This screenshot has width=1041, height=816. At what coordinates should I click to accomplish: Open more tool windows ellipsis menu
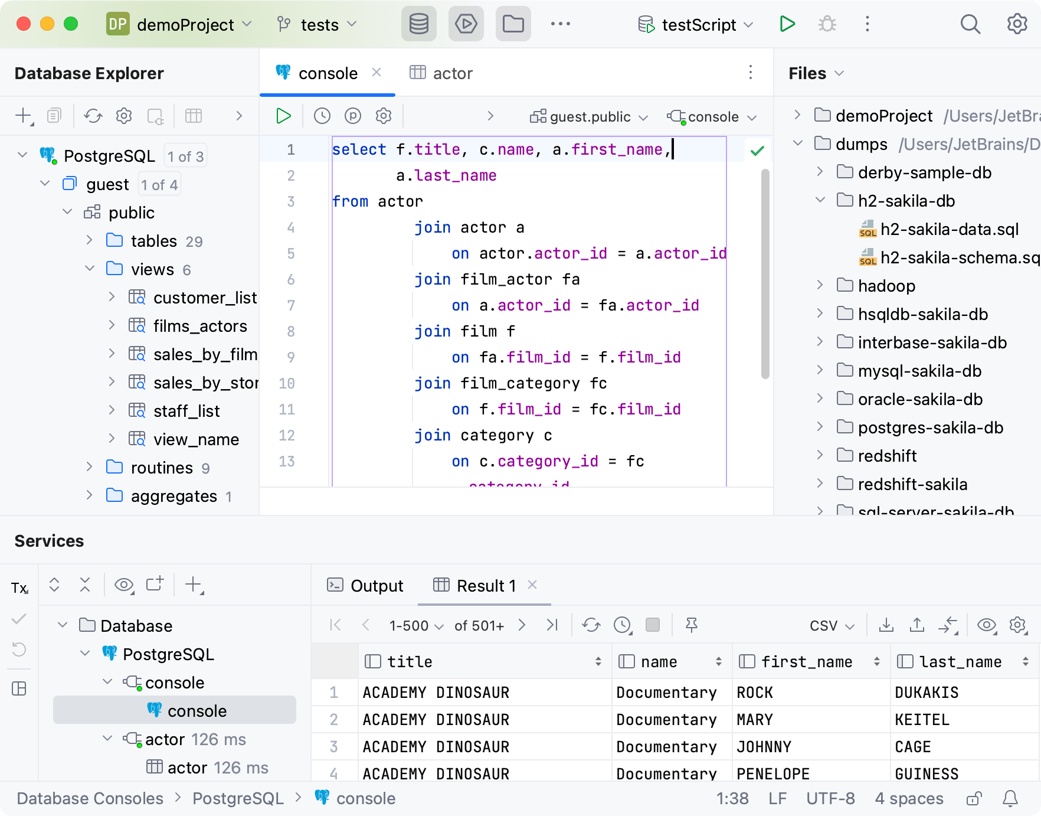pos(560,24)
